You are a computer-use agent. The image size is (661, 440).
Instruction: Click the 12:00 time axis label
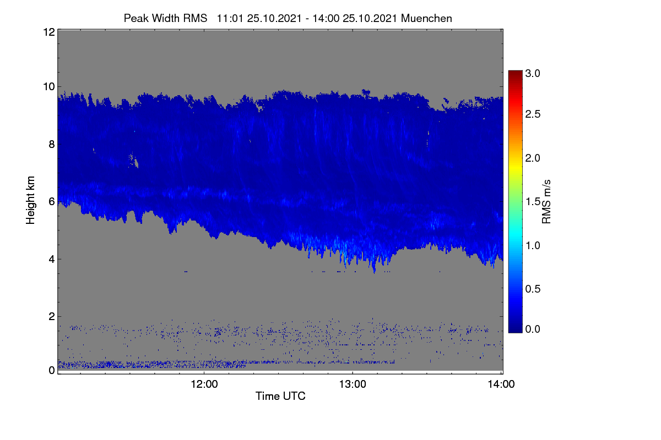[x=204, y=384]
